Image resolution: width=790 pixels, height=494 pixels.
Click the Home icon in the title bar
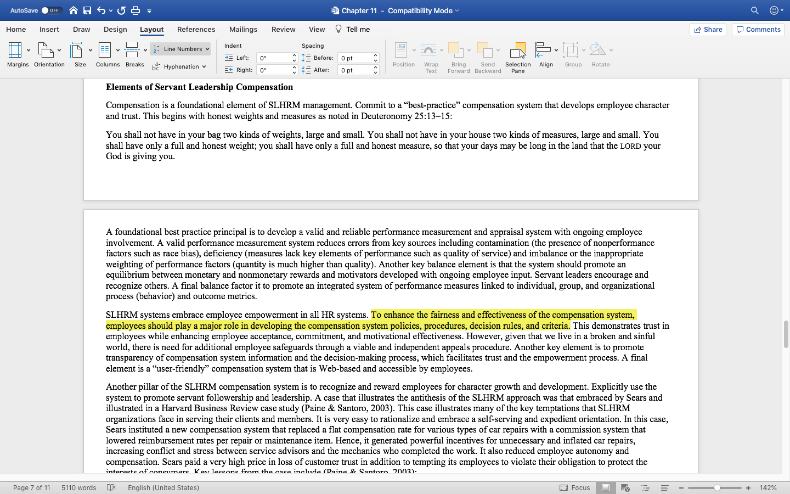[74, 10]
